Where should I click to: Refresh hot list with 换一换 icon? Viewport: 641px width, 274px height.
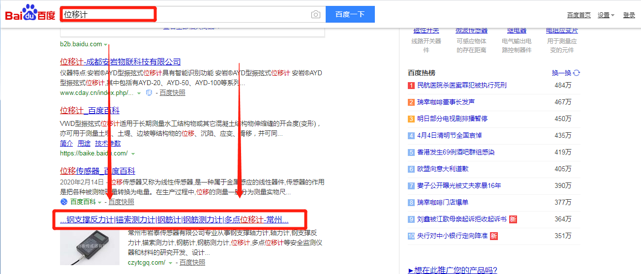[577, 73]
